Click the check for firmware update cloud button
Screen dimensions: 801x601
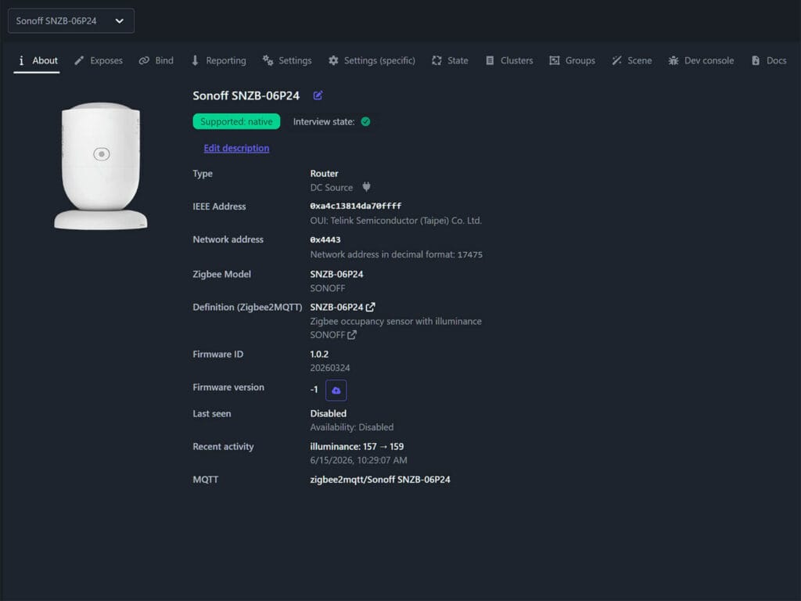(x=336, y=390)
